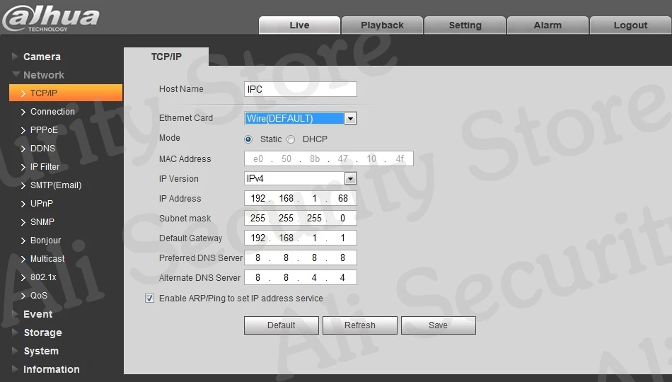672x382 pixels.
Task: Select the TCP/IP panel tab
Action: pyautogui.click(x=166, y=57)
